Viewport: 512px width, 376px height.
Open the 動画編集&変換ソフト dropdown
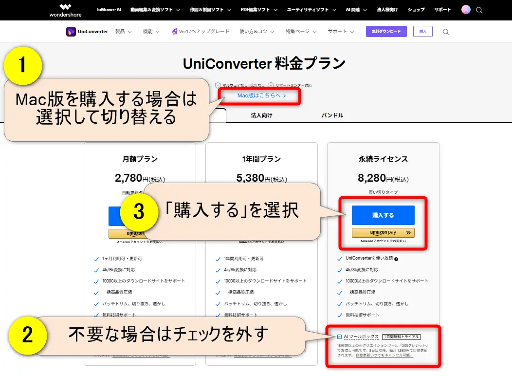pyautogui.click(x=152, y=10)
